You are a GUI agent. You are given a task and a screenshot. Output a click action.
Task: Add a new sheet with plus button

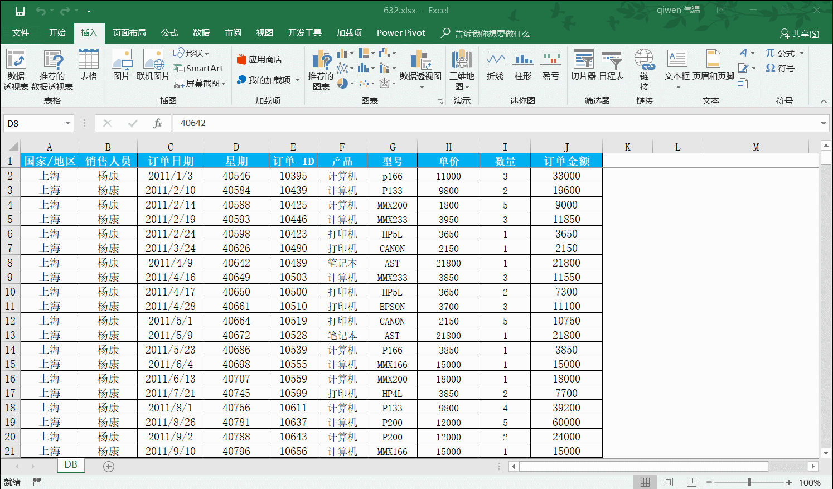point(109,466)
